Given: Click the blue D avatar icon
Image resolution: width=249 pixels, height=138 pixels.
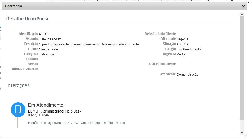Looking at the screenshot, I should 18,110.
